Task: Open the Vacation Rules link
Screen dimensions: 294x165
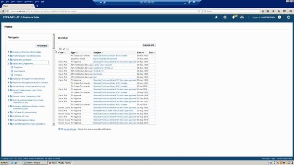Action: point(70,129)
